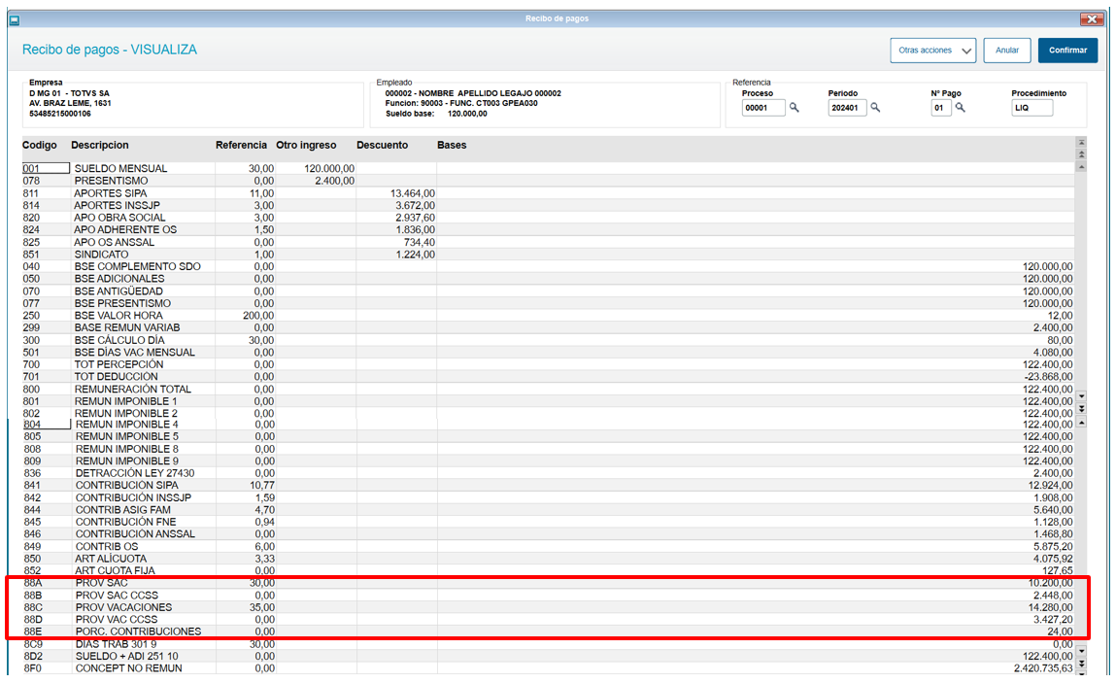Select the APORTES SIPA row

[548, 193]
